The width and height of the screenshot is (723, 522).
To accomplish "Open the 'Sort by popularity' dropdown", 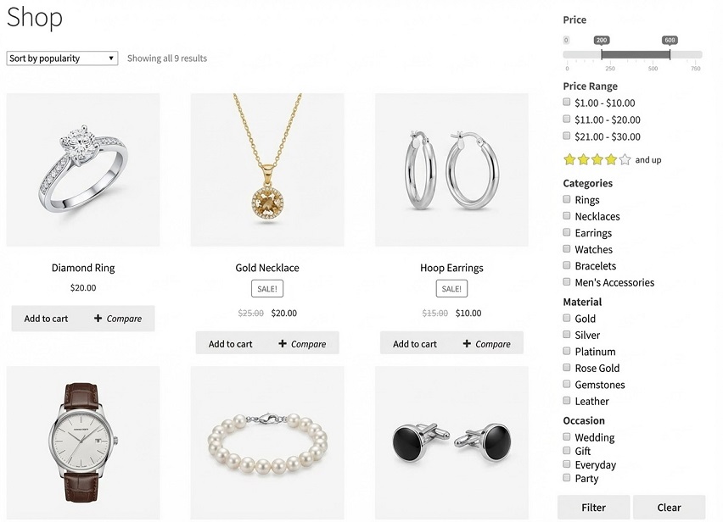I will pos(61,58).
